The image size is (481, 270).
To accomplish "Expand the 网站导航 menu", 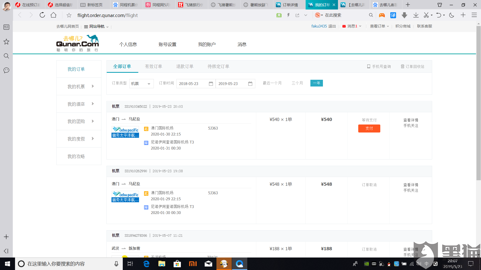I will tap(97, 26).
